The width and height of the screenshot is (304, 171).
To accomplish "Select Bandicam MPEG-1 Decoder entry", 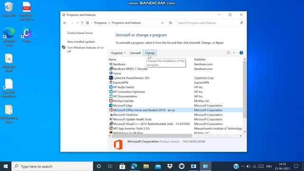I will click(x=128, y=69).
